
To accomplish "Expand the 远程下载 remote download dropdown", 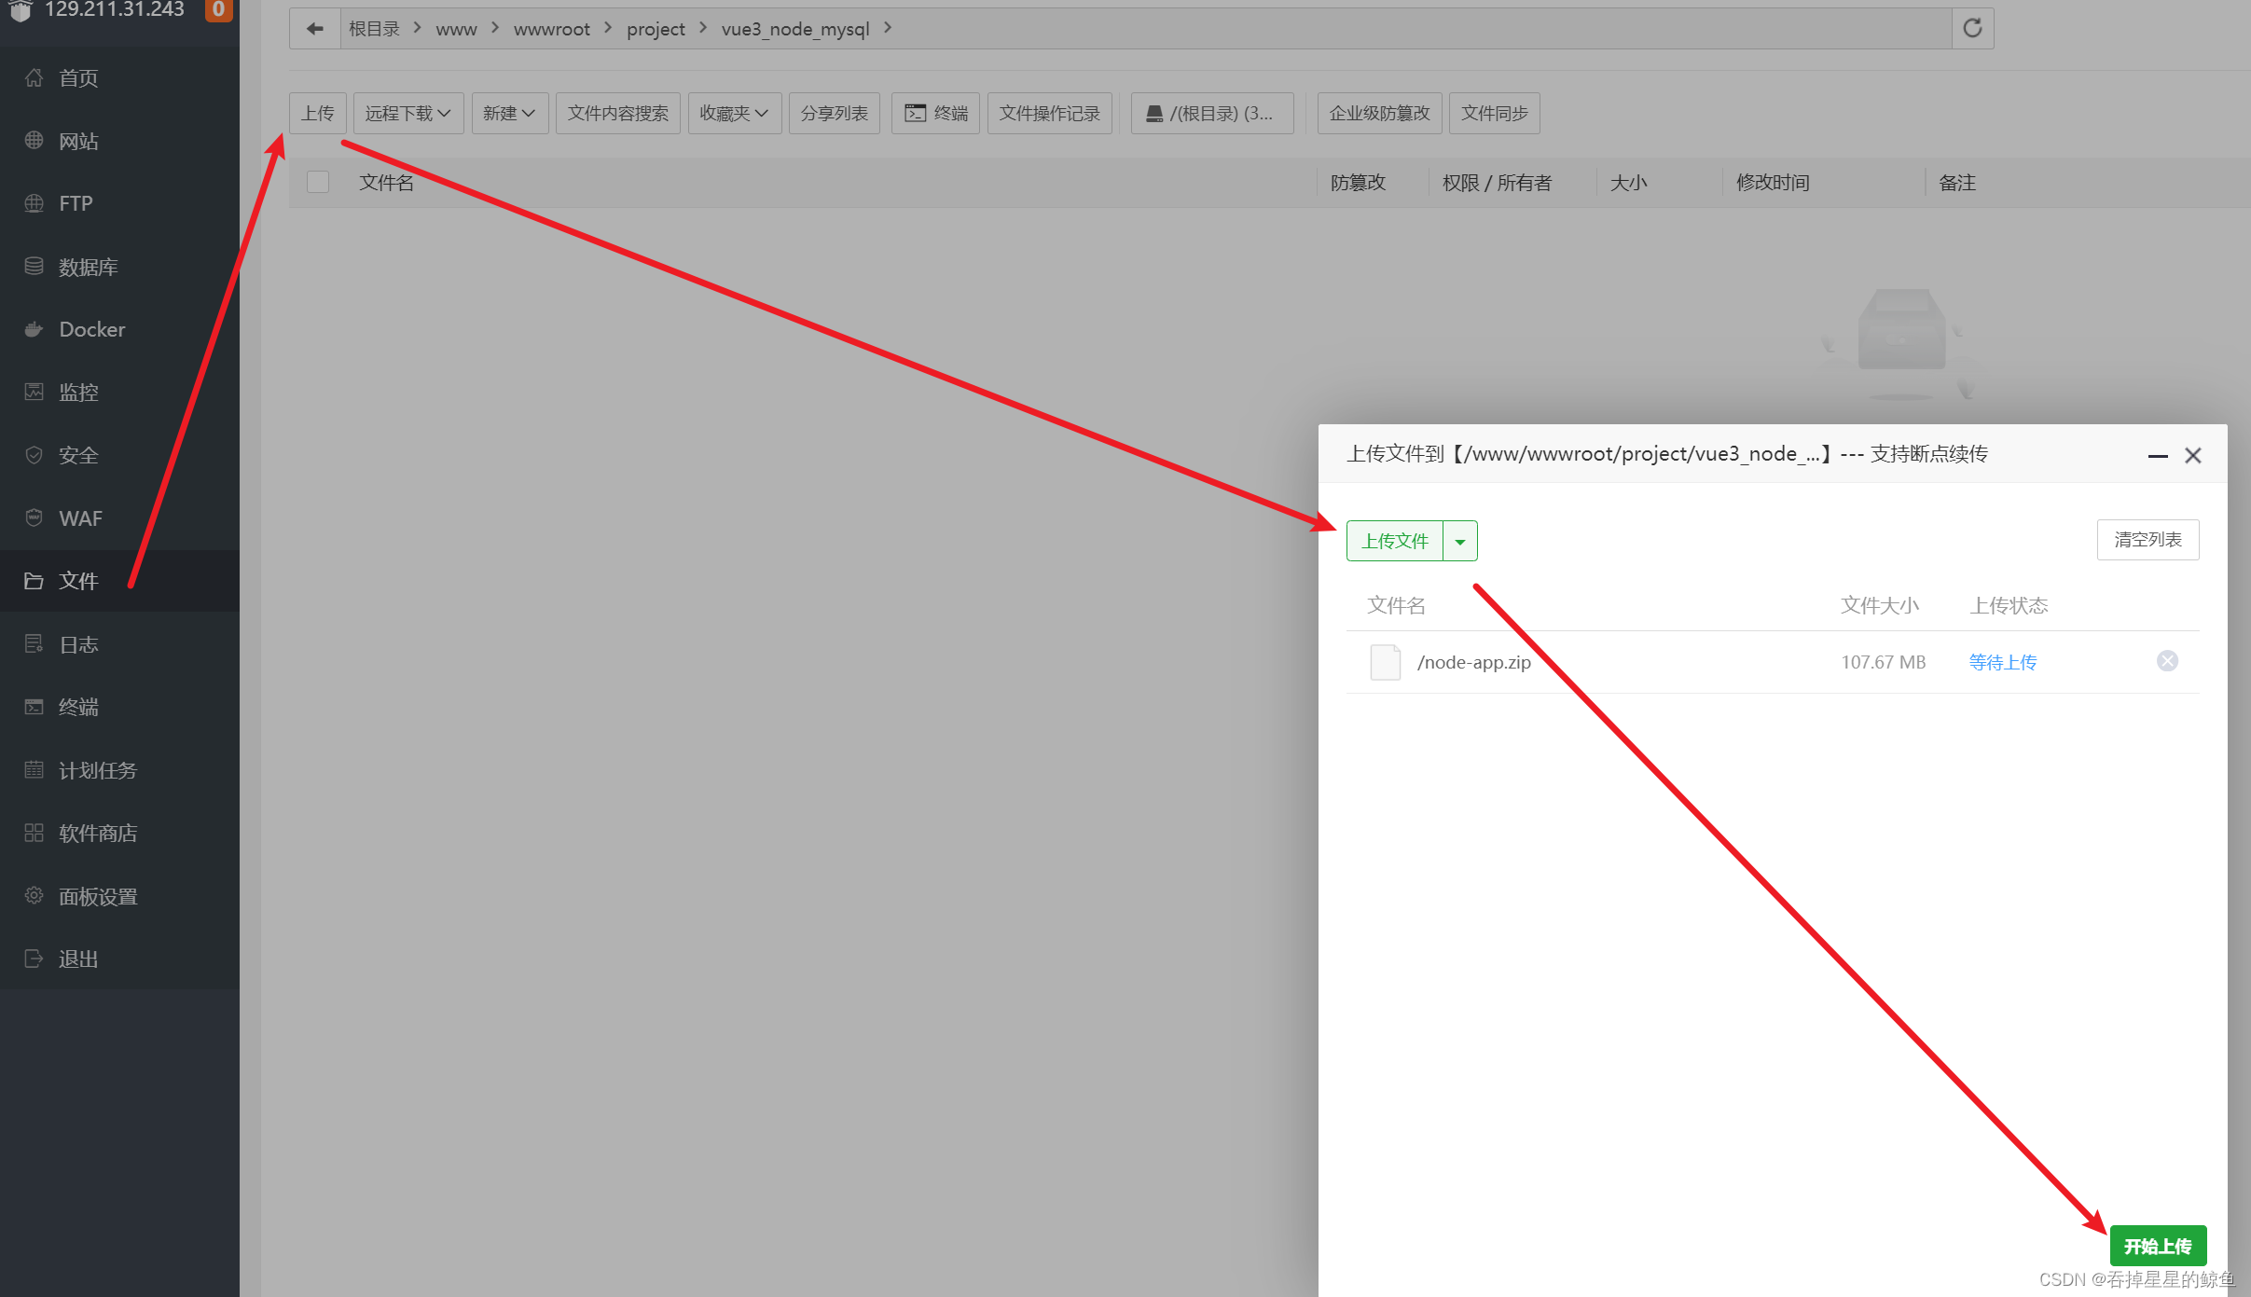I will tap(407, 112).
